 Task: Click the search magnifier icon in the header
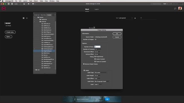click(175, 9)
